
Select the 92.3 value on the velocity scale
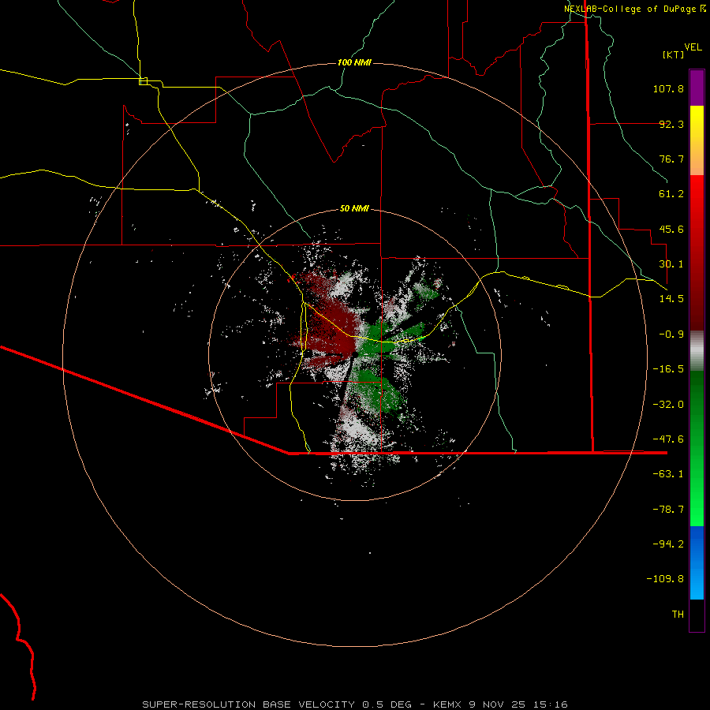click(671, 124)
